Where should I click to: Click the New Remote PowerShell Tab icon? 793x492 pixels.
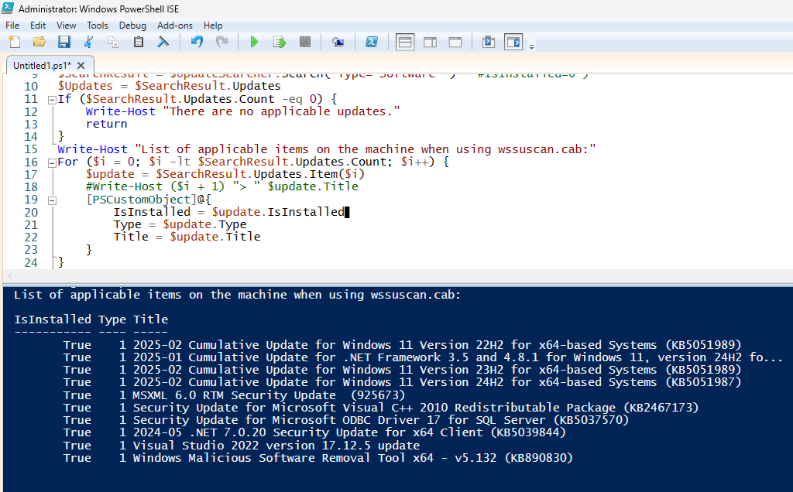(338, 42)
